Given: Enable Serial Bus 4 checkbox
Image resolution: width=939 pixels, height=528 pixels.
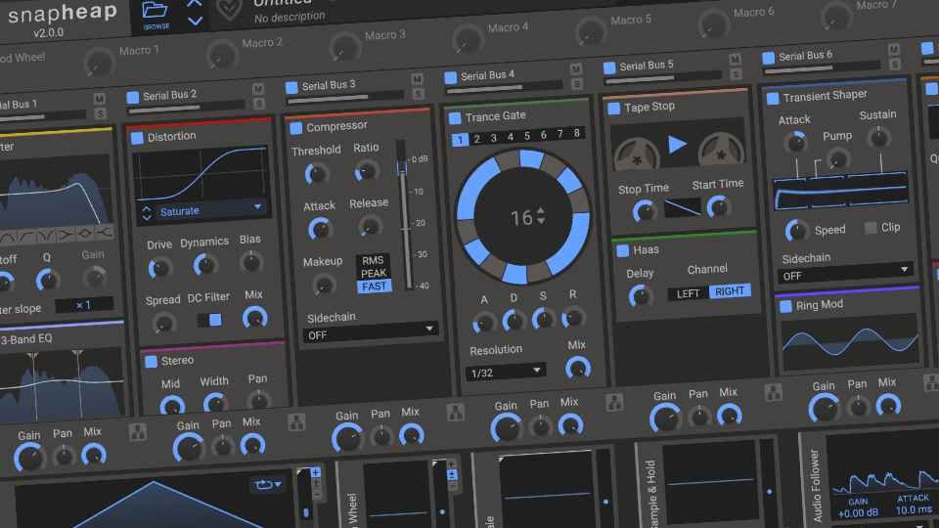Looking at the screenshot, I should click(450, 77).
